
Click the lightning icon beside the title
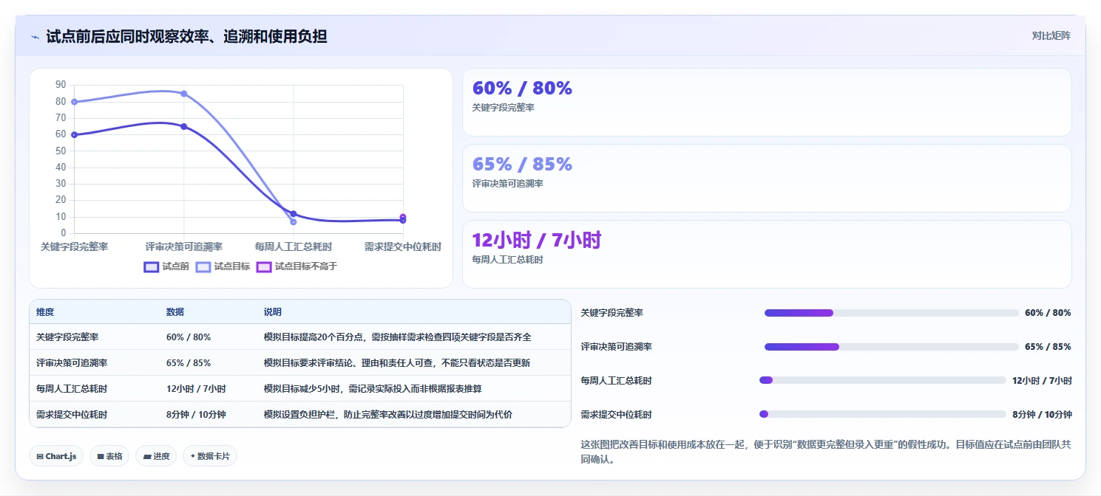click(x=35, y=36)
